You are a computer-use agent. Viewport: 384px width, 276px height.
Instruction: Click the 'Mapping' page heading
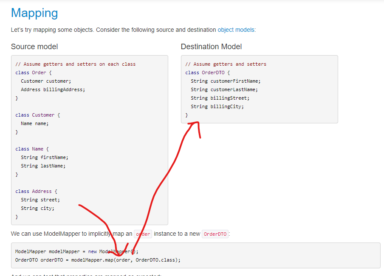coord(34,13)
